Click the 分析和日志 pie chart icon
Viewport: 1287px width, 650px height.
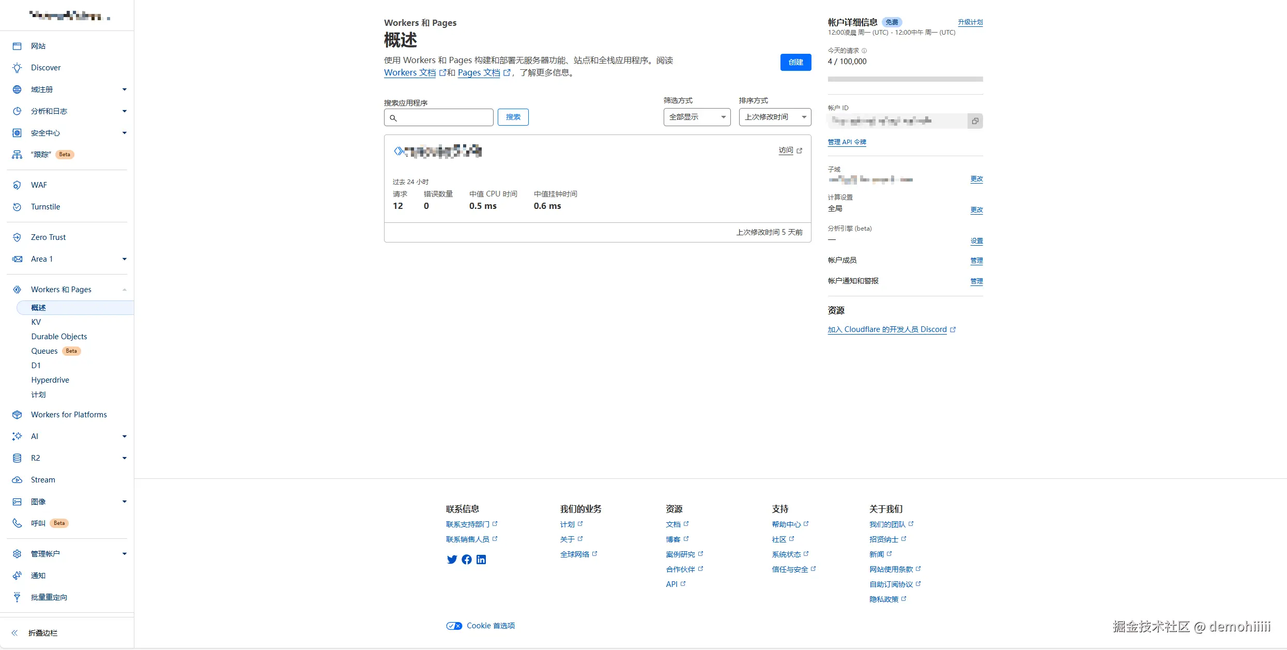[x=17, y=111]
